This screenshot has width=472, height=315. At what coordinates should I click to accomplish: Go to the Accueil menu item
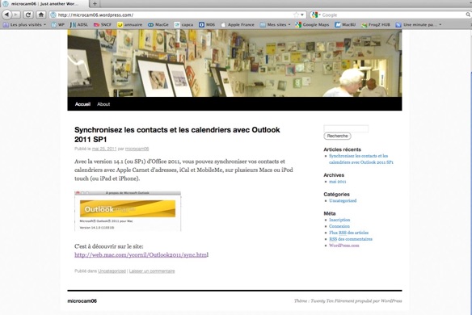coord(82,104)
